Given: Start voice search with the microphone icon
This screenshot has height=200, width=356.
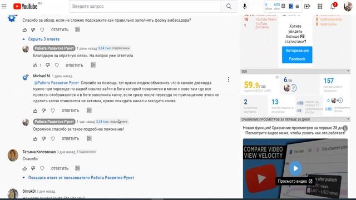Looking at the screenshot, I should 245,6.
